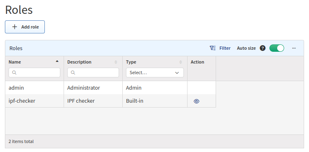Select the admin role row
The image size is (309, 152).
tap(110, 88)
